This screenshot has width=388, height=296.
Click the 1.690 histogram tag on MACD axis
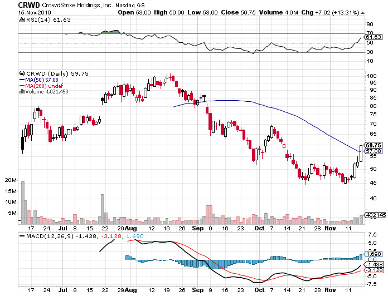(374, 254)
